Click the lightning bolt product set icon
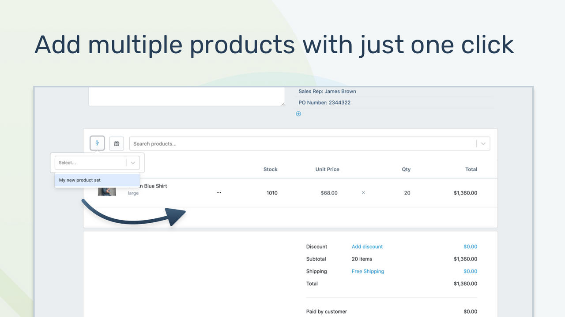This screenshot has height=317, width=565. pyautogui.click(x=97, y=144)
